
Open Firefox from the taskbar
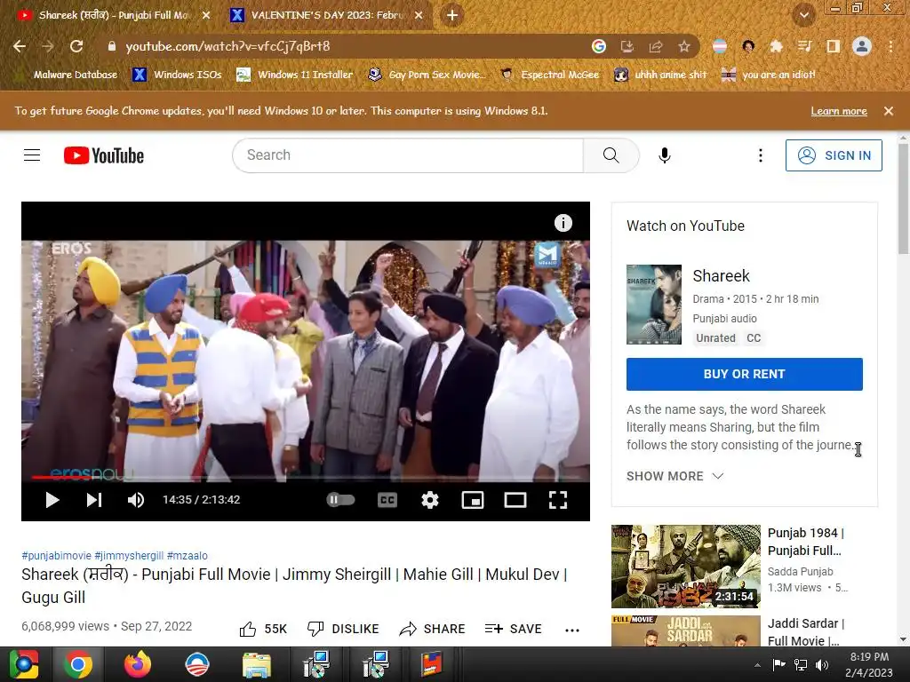coord(138,664)
